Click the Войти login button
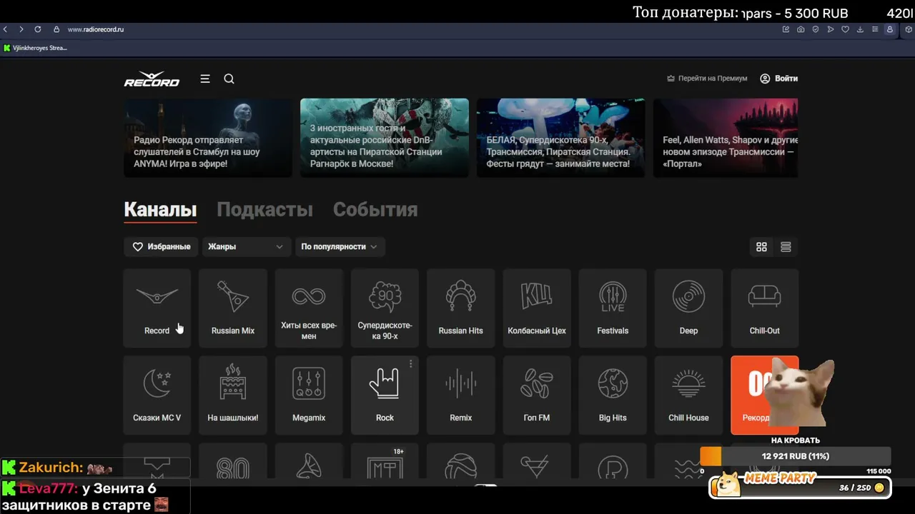 778,79
